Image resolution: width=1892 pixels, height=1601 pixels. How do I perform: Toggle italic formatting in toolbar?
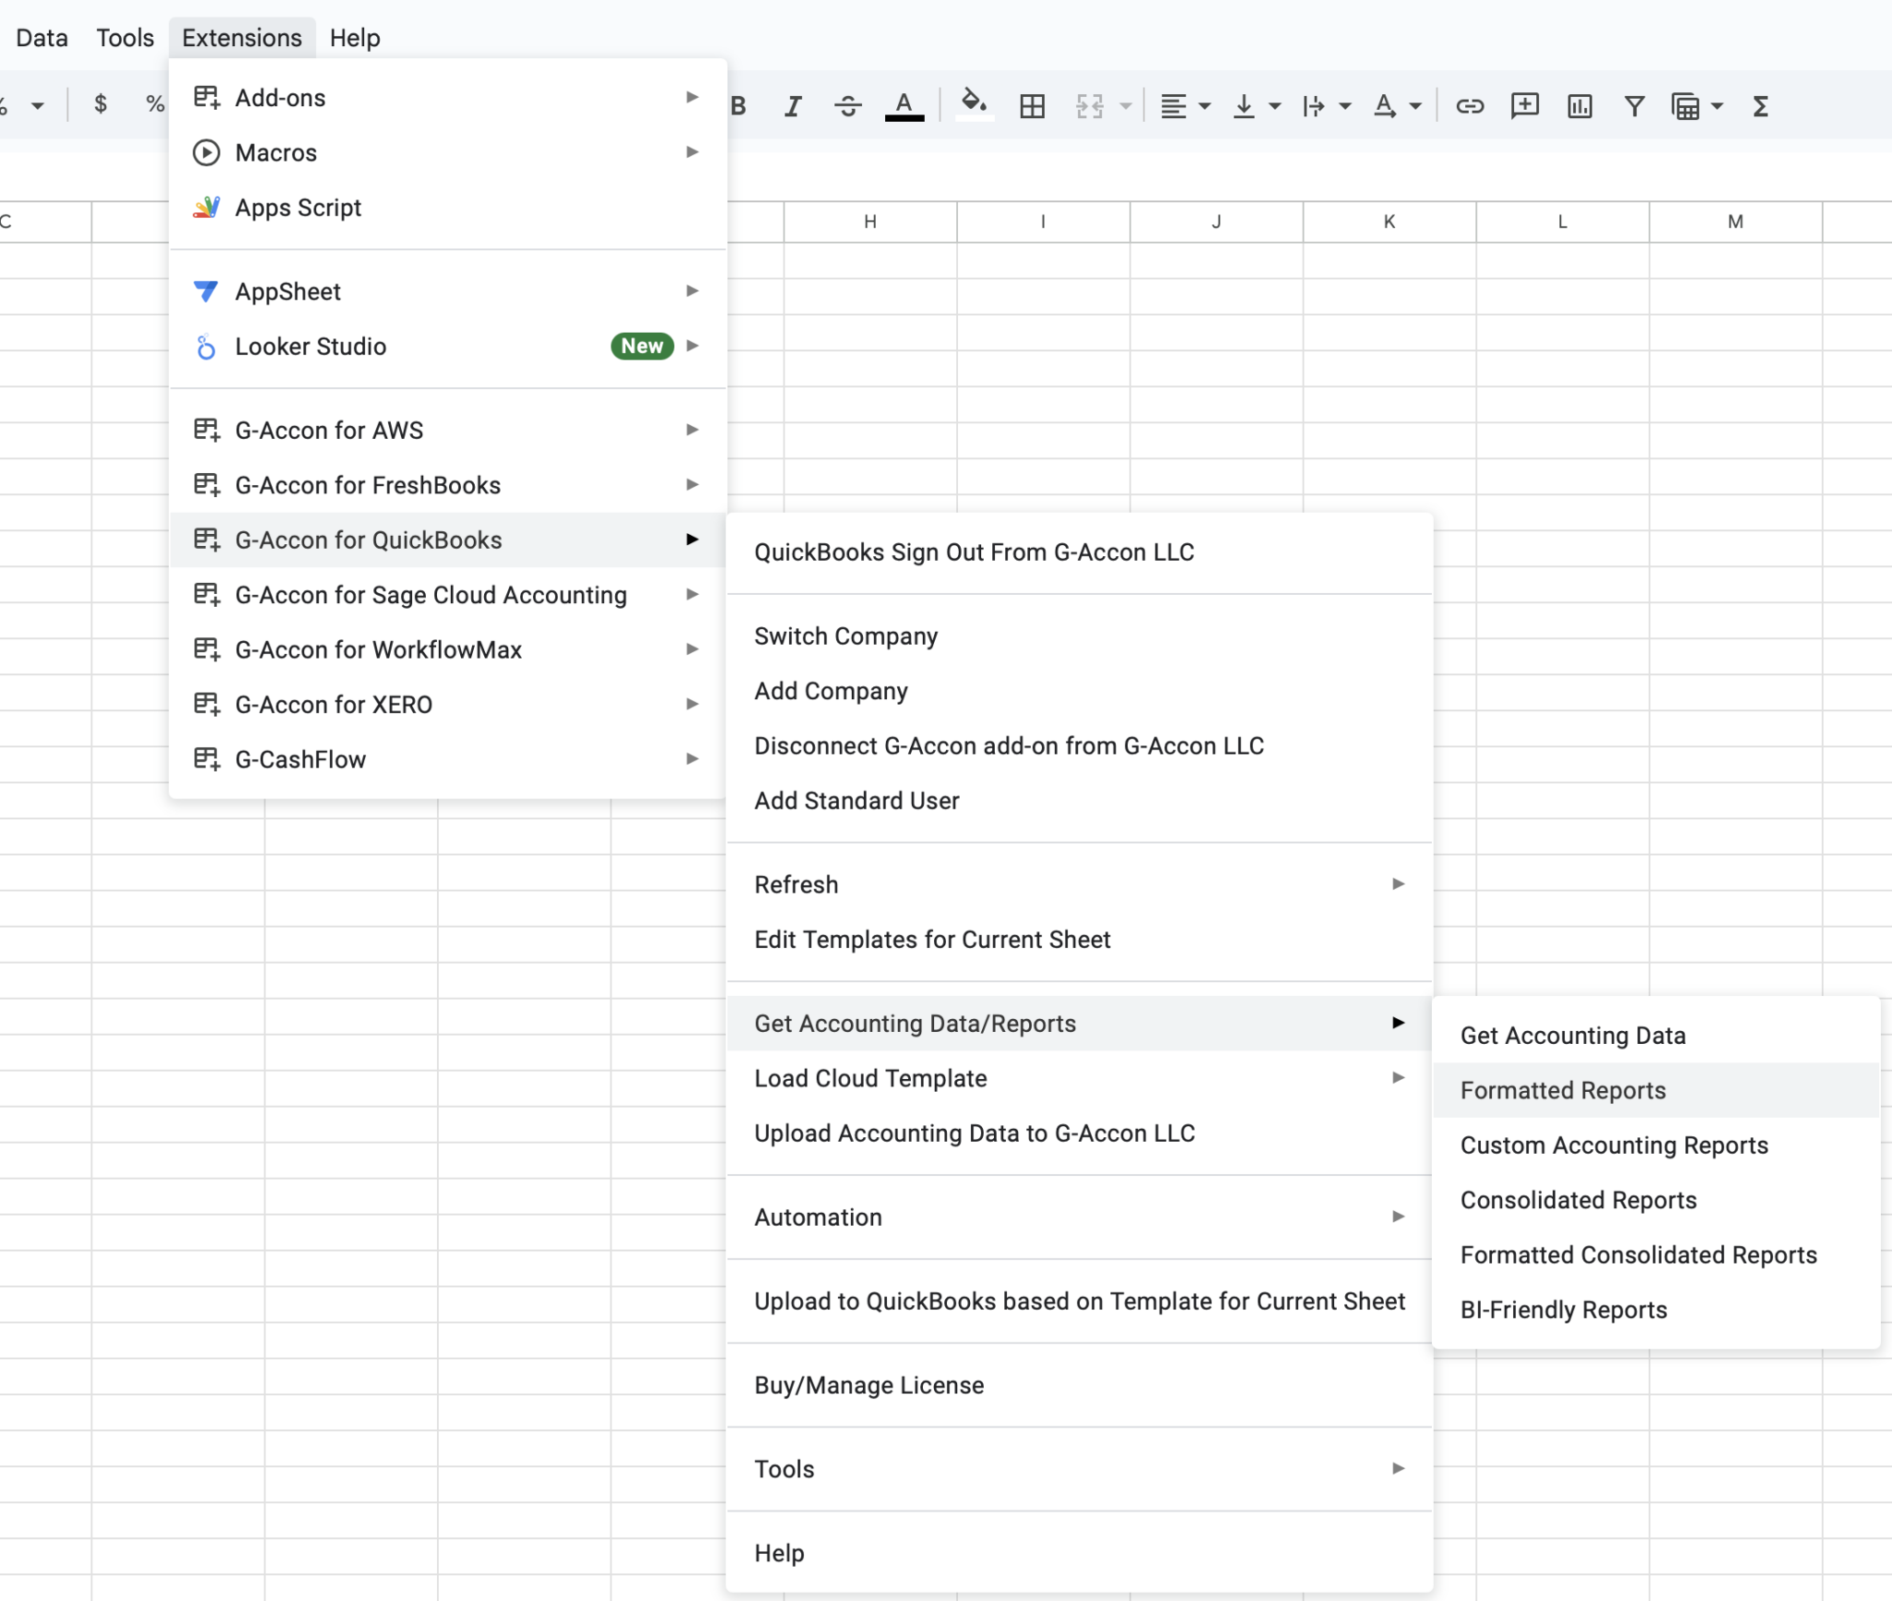pyautogui.click(x=793, y=106)
